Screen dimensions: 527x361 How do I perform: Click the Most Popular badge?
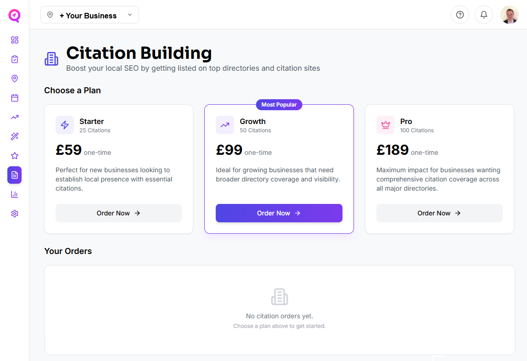[279, 105]
